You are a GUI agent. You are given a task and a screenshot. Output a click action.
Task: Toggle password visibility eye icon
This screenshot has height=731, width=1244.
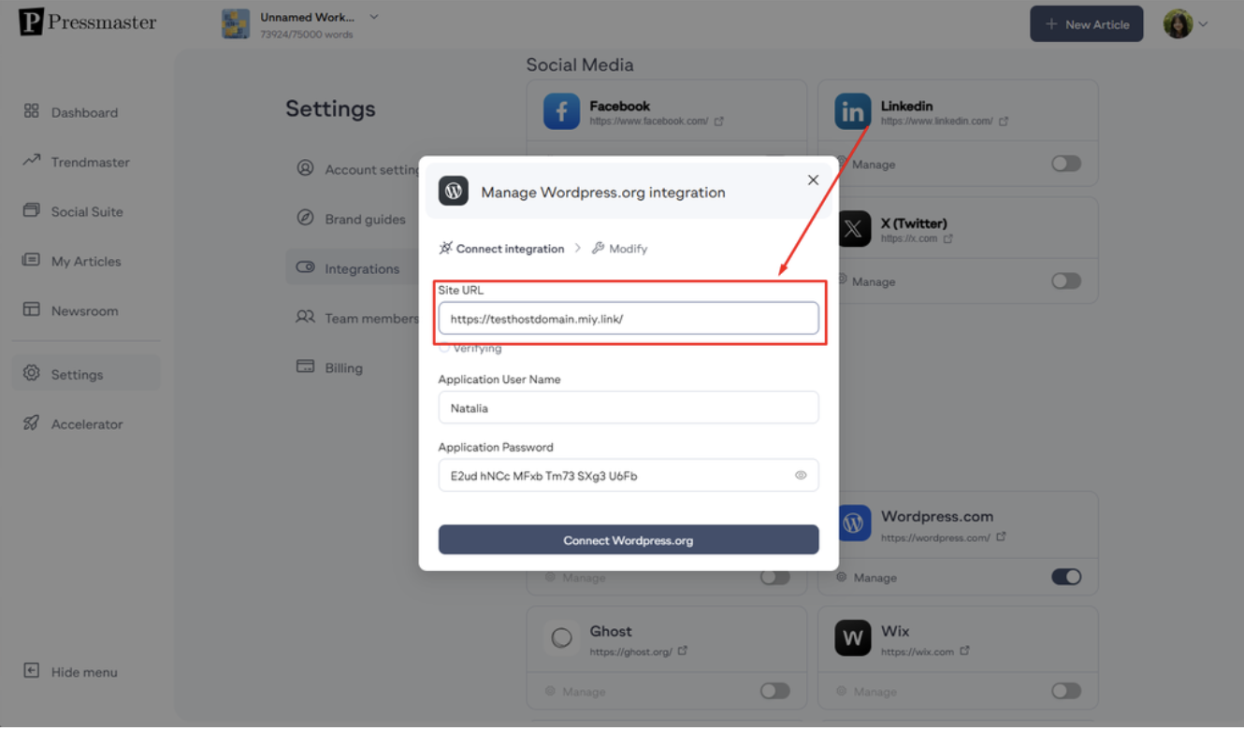pyautogui.click(x=801, y=475)
